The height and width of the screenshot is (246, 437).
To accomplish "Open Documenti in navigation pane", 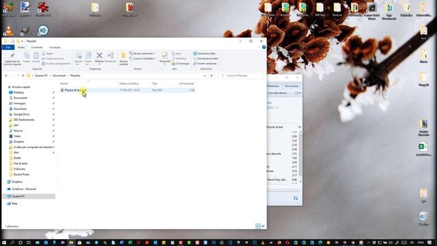I will (20, 98).
